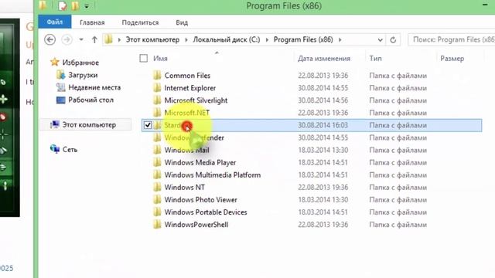Viewport: 495px width, 278px height.
Task: Uncheck the selected folder's checkbox
Action: tap(148, 125)
